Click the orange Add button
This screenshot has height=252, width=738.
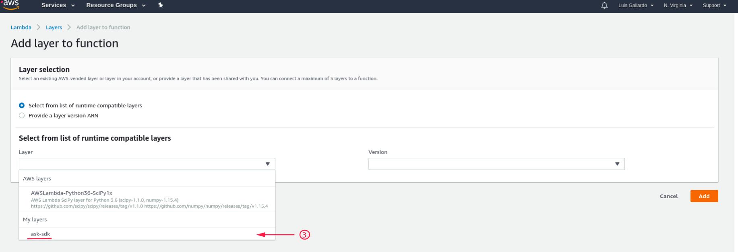[x=704, y=196]
